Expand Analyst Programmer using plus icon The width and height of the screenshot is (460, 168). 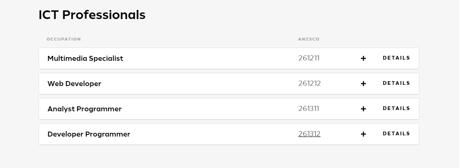tap(363, 109)
